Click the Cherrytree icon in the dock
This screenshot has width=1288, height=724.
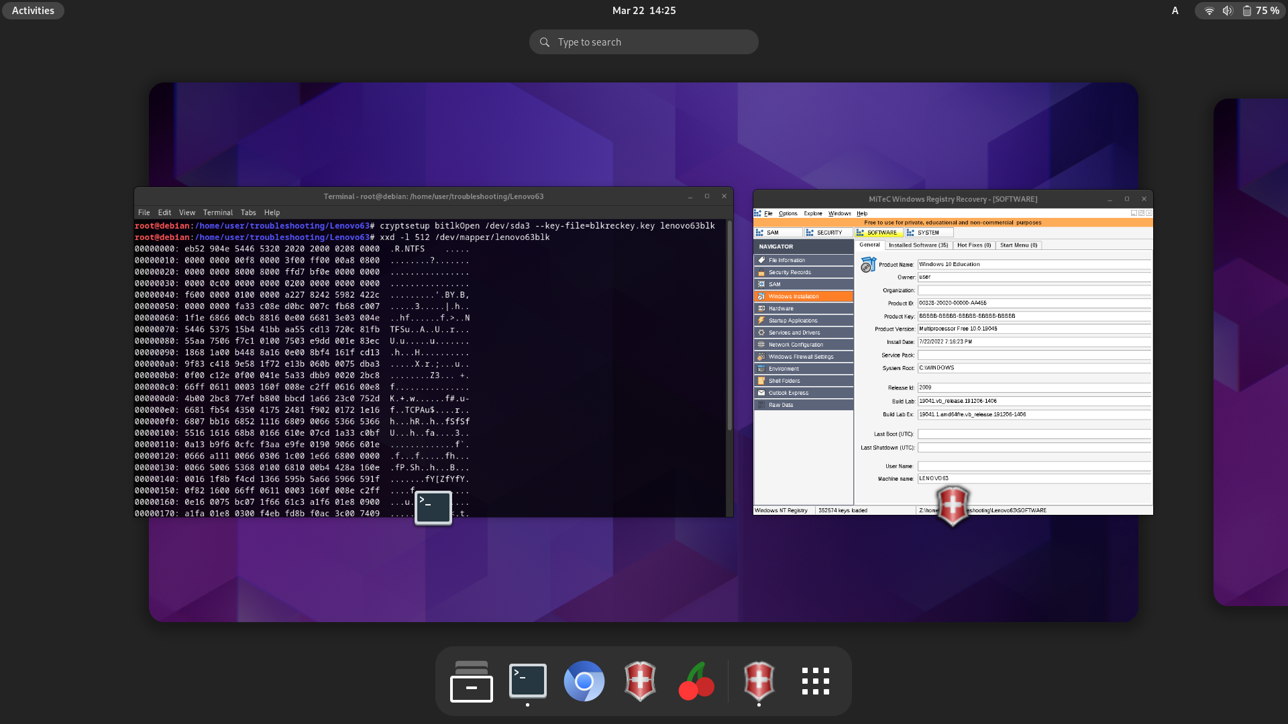coord(696,681)
